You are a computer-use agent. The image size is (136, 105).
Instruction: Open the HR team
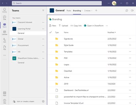pos(19,52)
